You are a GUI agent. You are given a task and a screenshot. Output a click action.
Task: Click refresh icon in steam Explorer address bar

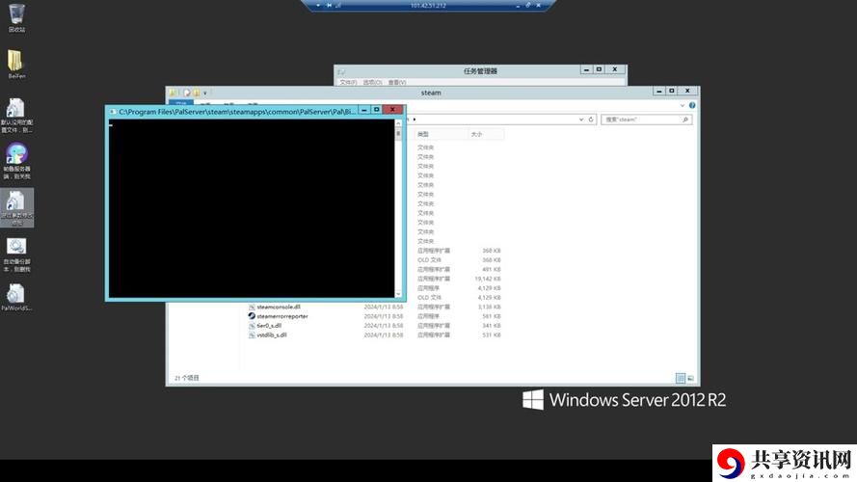pos(591,120)
